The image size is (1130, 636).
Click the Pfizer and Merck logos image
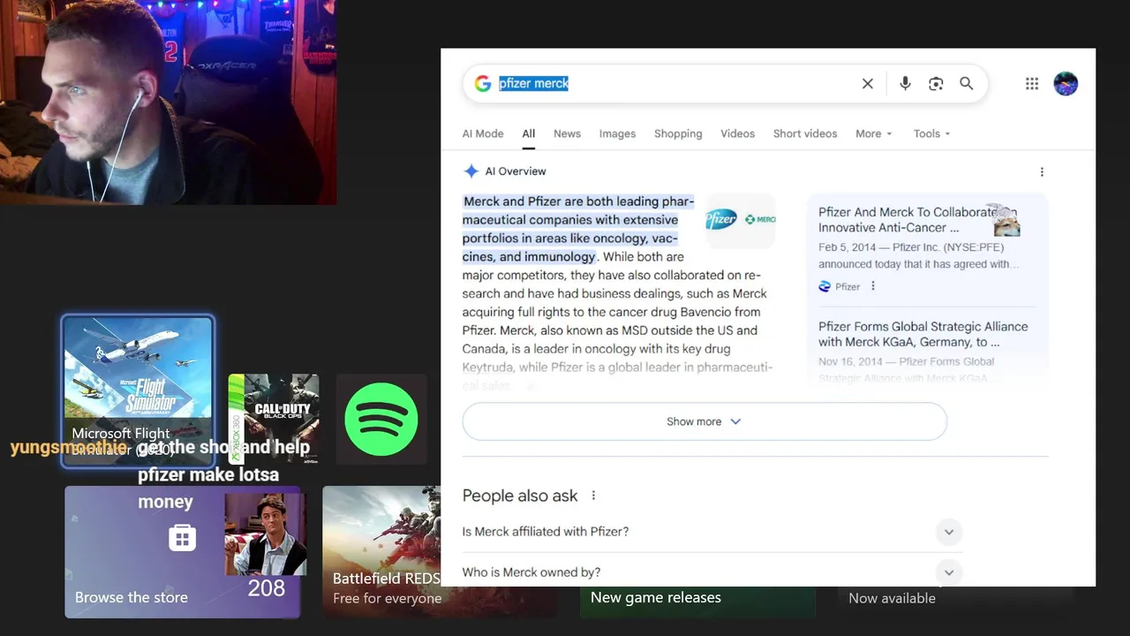click(741, 219)
